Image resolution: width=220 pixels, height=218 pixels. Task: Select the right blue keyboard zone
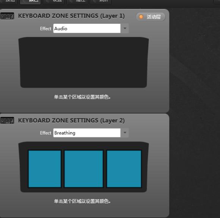tap(124, 169)
